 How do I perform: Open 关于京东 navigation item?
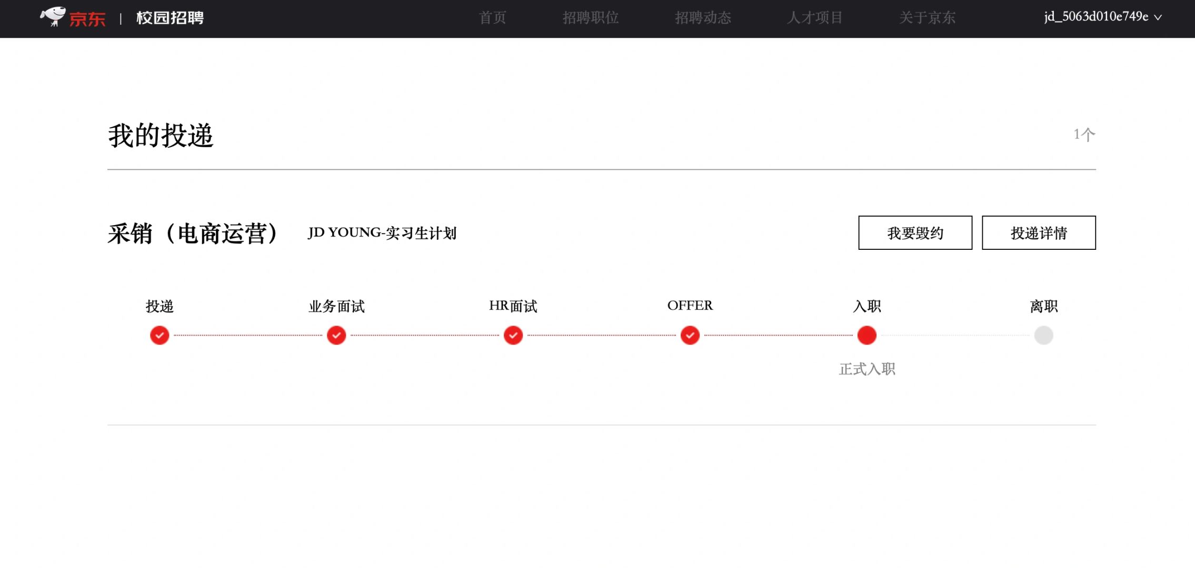tap(927, 18)
